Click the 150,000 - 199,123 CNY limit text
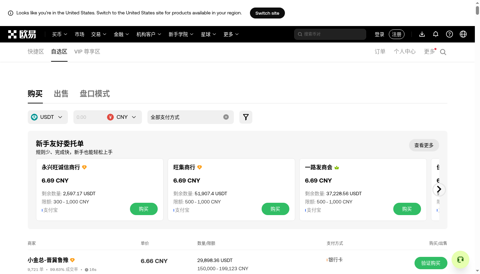 (x=223, y=269)
